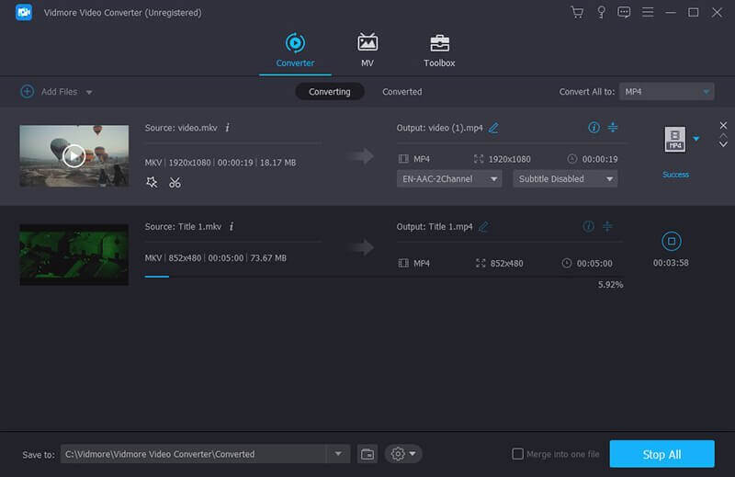Click the edit effects star icon for video.mkv
Viewport: 735px width, 477px height.
152,182
